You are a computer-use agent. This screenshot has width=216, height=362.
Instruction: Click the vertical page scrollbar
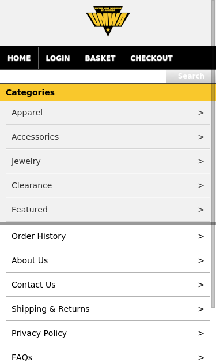[213, 154]
